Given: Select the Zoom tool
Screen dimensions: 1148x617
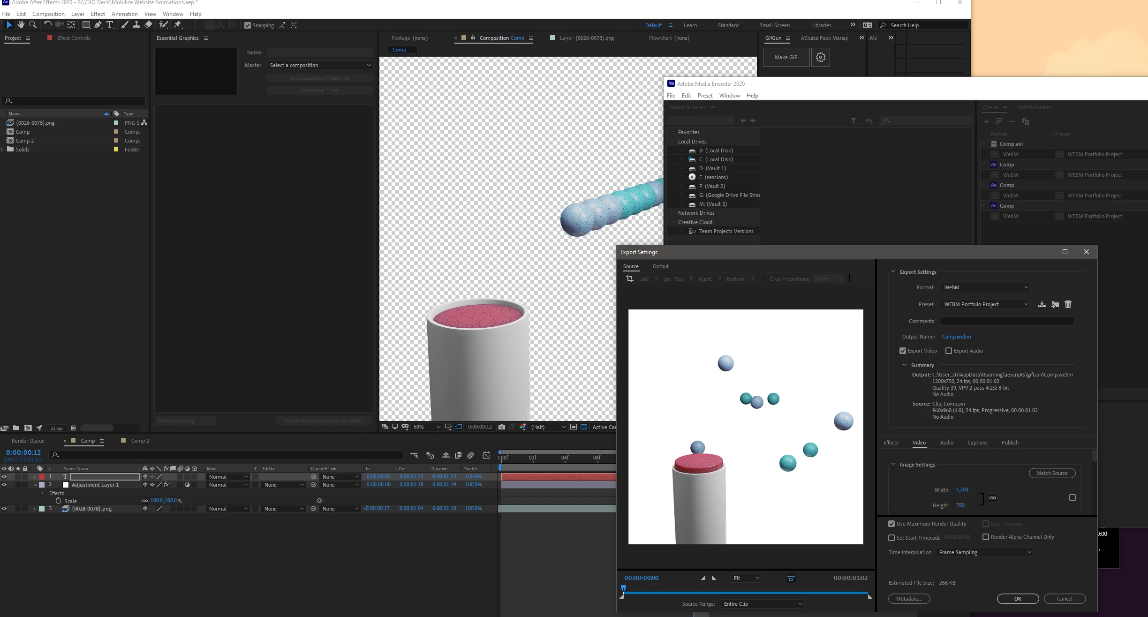Looking at the screenshot, I should point(33,25).
